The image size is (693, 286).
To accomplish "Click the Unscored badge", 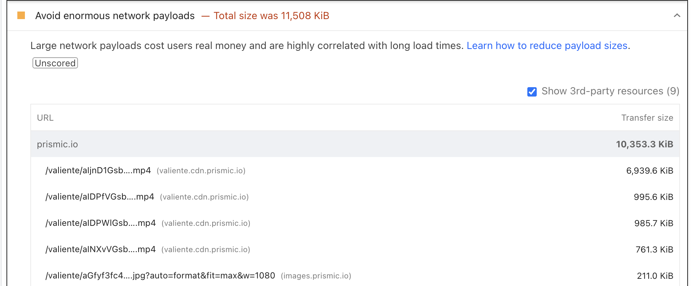I will [55, 63].
